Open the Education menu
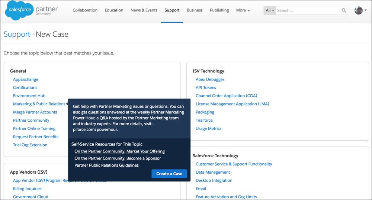This screenshot has width=372, height=200. (114, 10)
